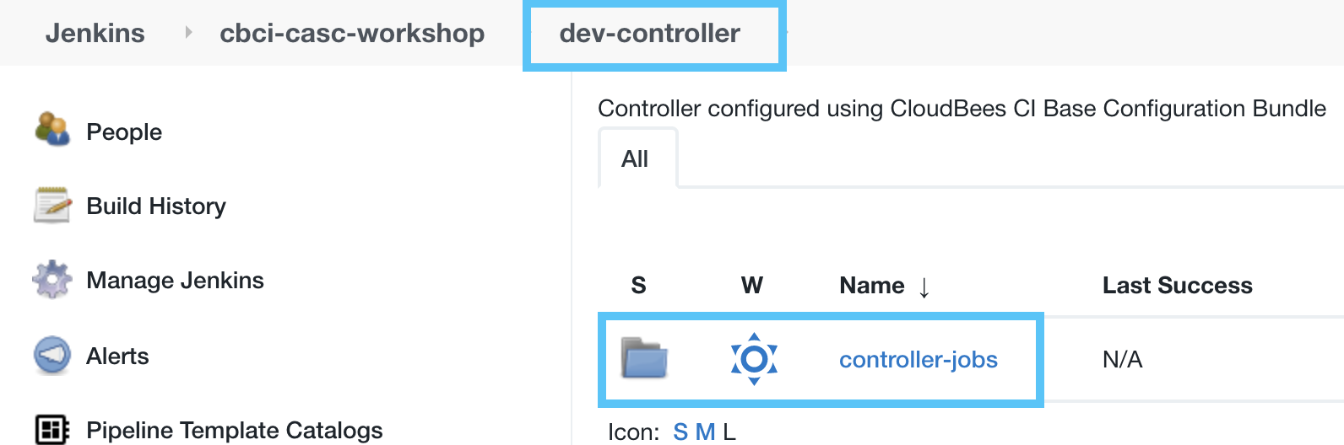Screen dimensions: 1344x445
Task: Click the health status icon for controller-jobs
Action: click(754, 359)
